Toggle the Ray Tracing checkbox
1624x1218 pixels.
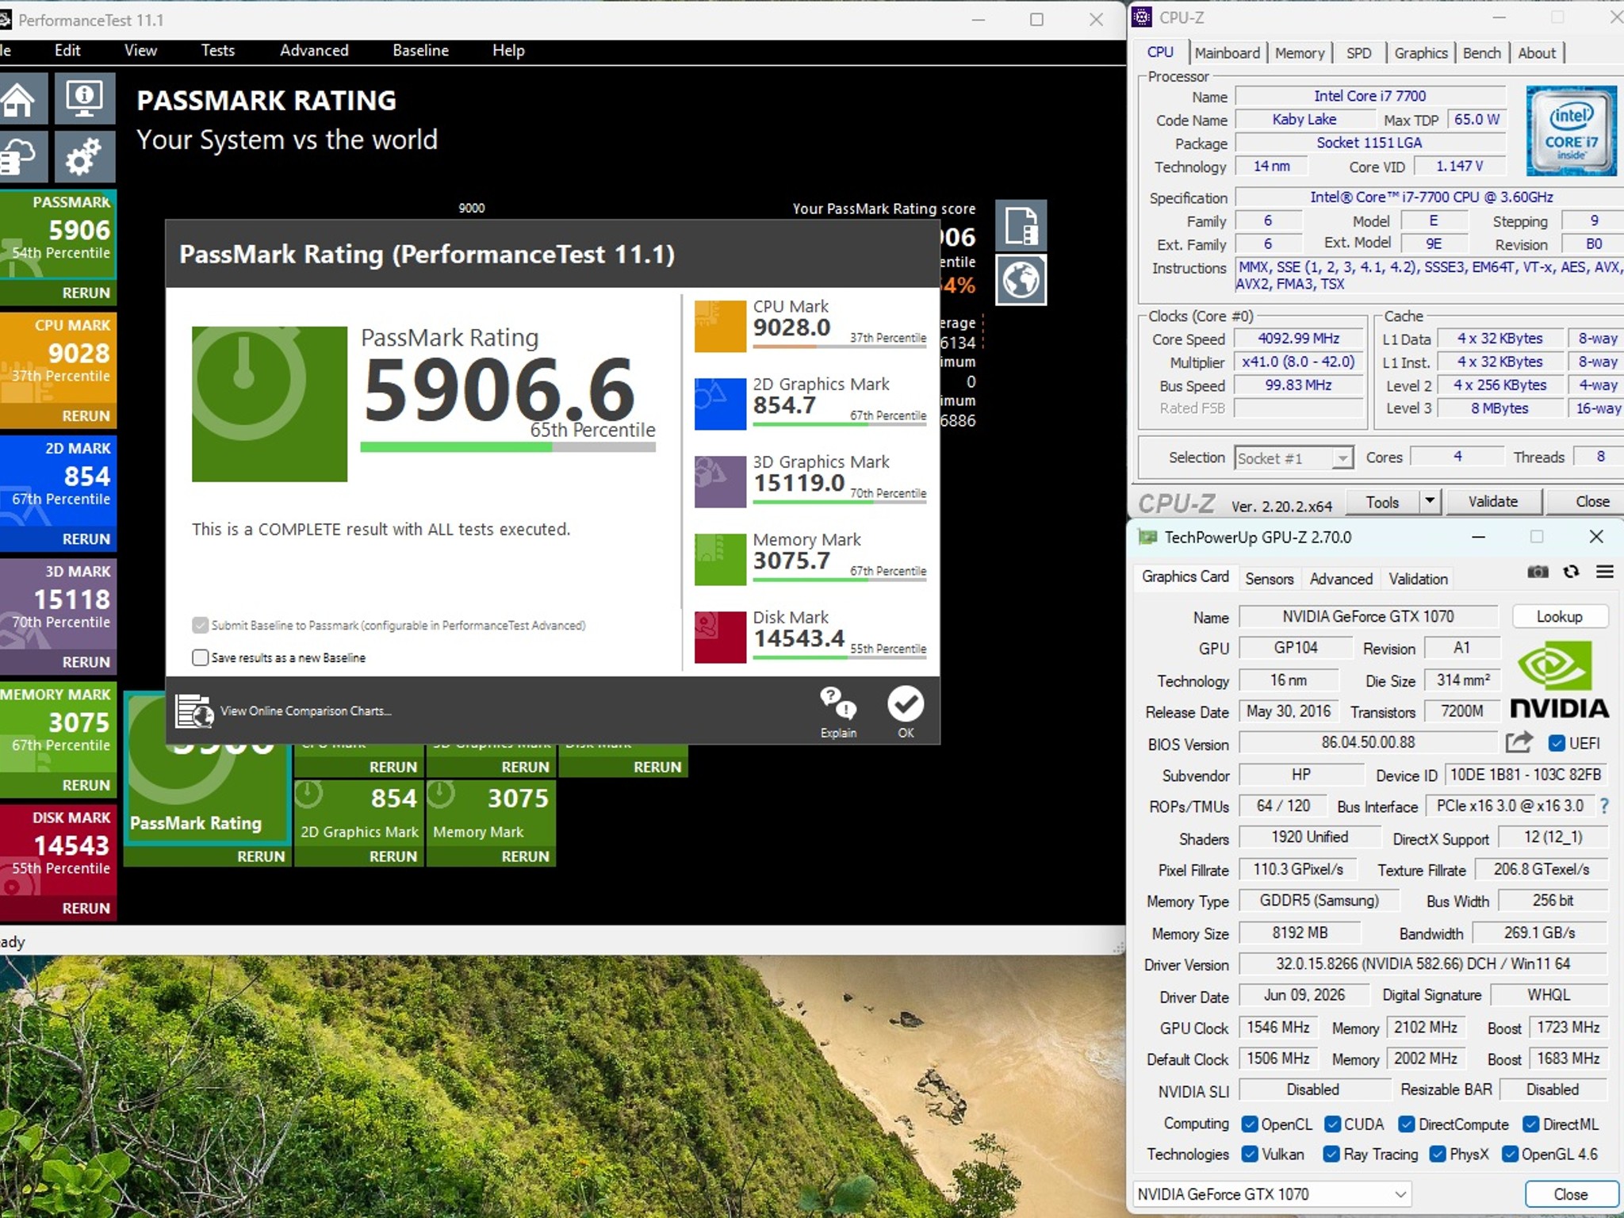coord(1331,1154)
